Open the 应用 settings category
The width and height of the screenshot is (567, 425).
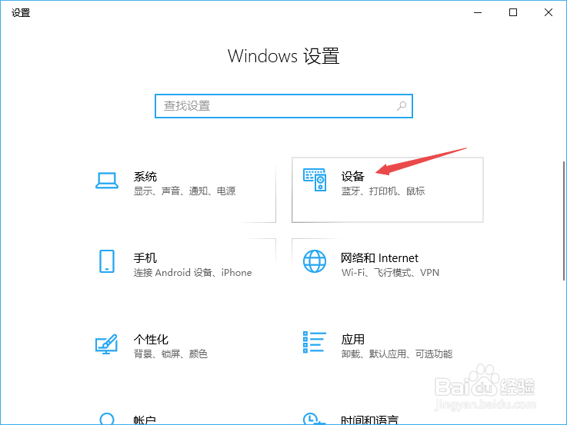pyautogui.click(x=388, y=353)
